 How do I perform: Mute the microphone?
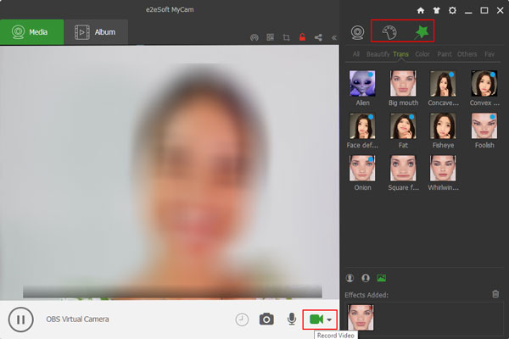[291, 320]
